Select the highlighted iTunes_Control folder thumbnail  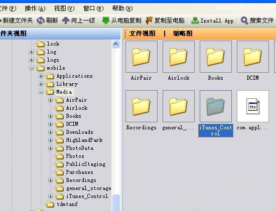coord(216,106)
